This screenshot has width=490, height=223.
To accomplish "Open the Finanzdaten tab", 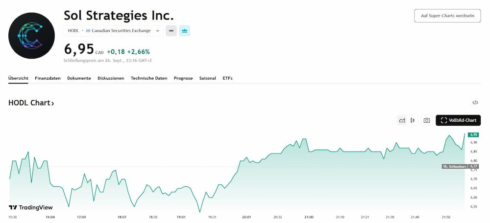I will (x=48, y=78).
